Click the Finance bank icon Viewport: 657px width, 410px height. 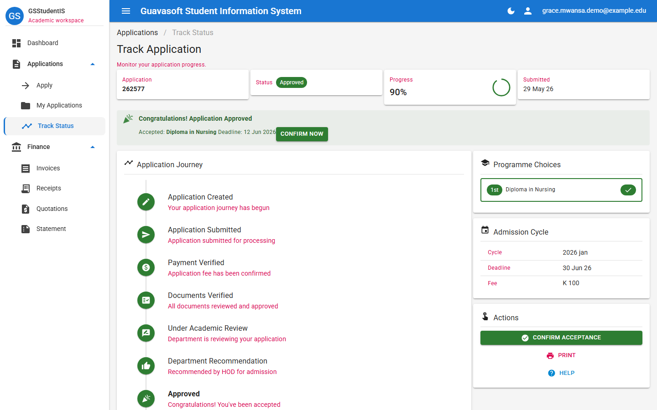pos(16,147)
